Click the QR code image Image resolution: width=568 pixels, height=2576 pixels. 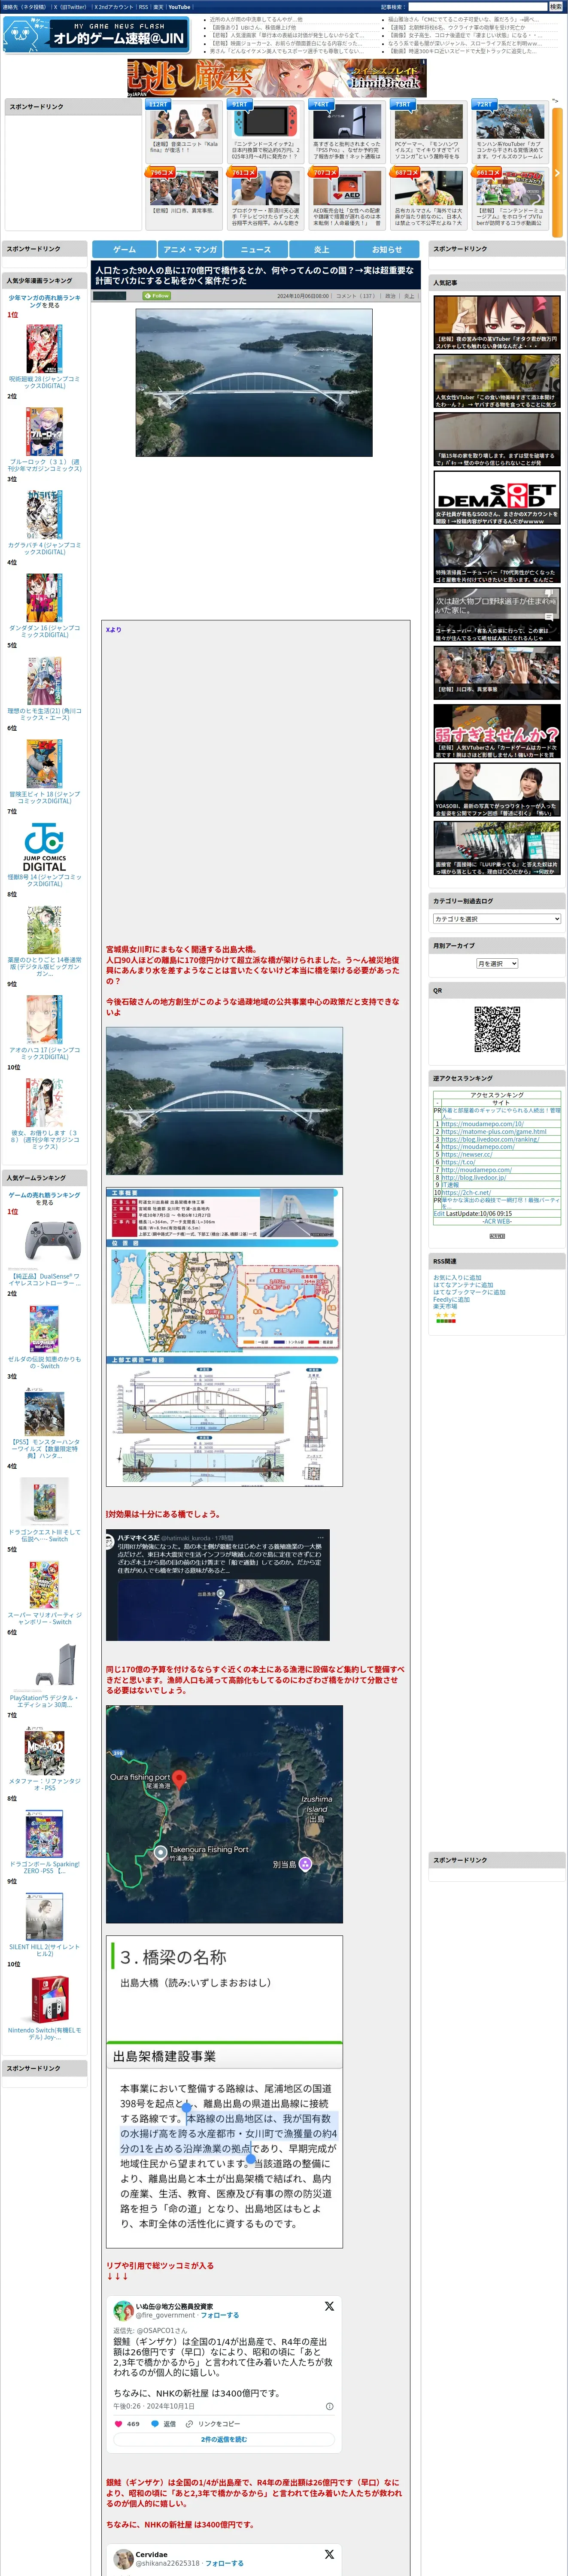click(497, 1029)
